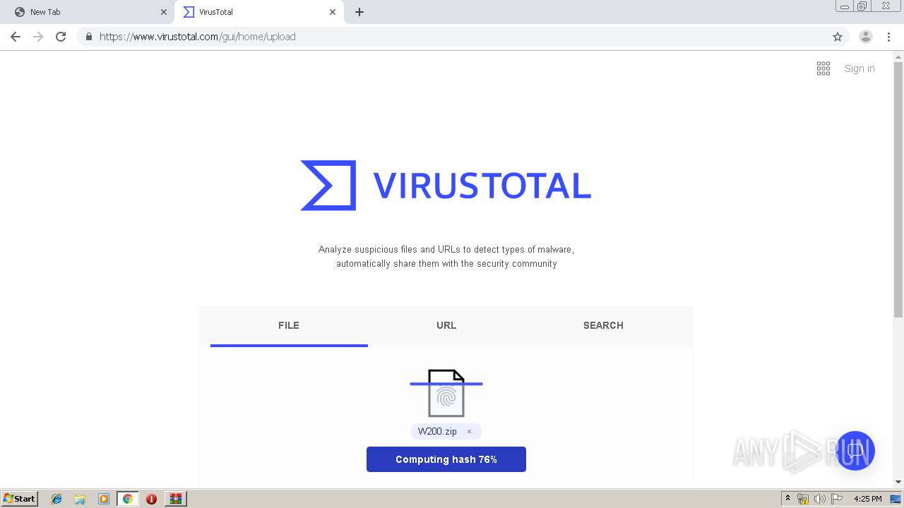Open the VirusTotal apps grid icon
This screenshot has height=508, width=904.
823,68
